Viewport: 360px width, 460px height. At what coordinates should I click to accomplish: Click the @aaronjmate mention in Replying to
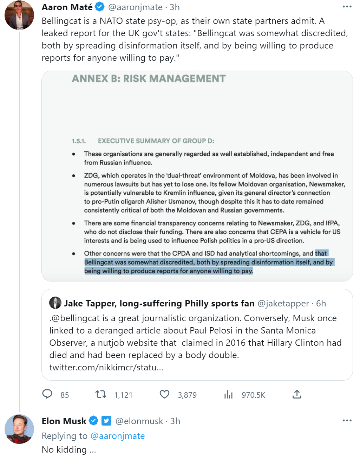[x=118, y=436]
